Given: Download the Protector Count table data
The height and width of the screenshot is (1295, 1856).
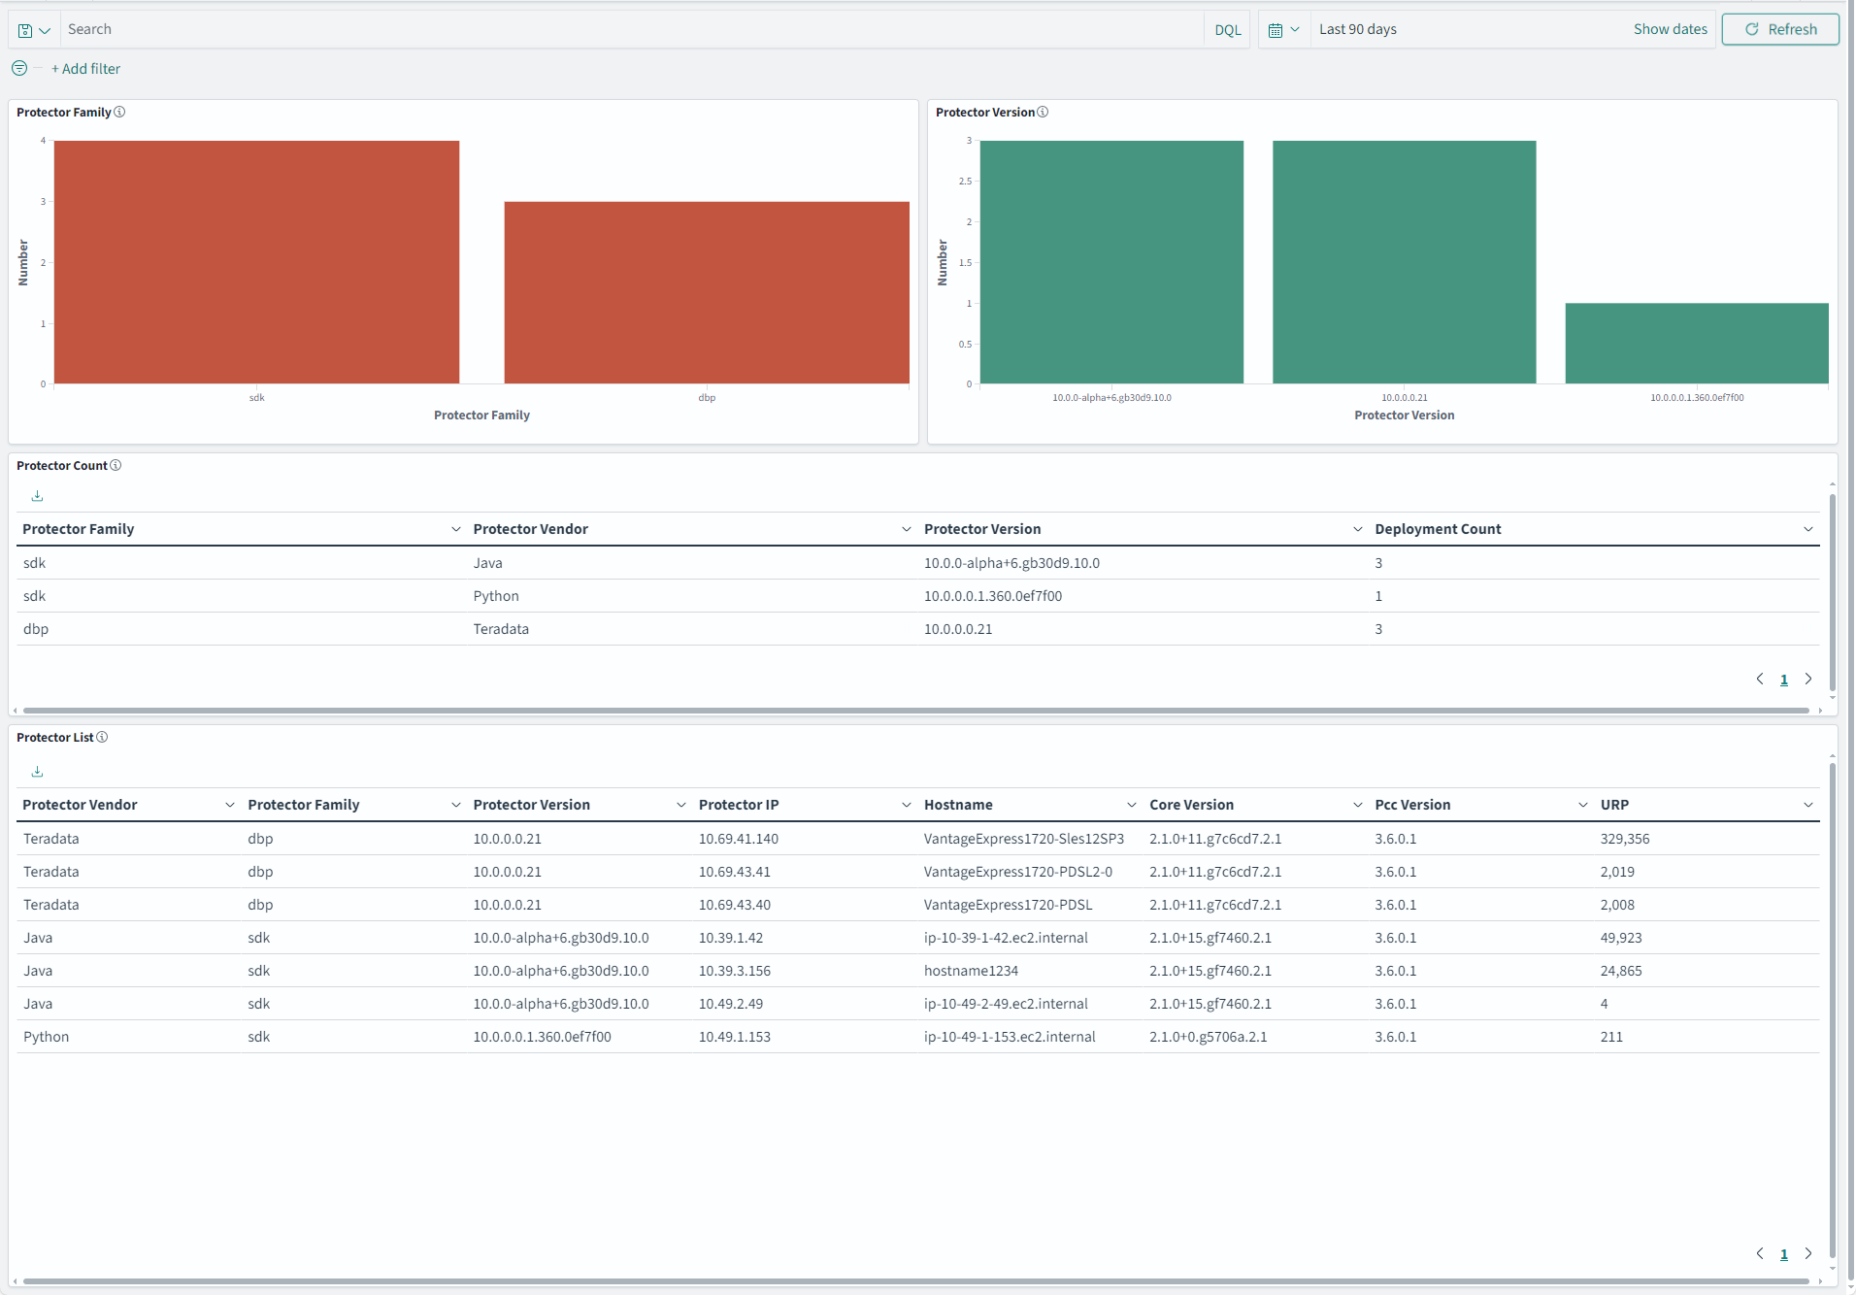Looking at the screenshot, I should [37, 495].
